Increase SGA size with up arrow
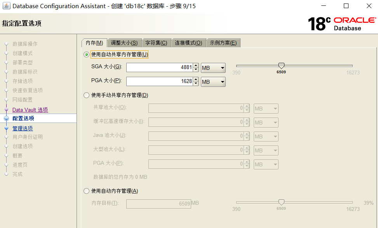The height and width of the screenshot is (228, 378). (x=196, y=66)
